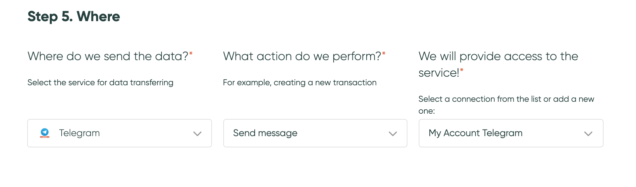Image resolution: width=636 pixels, height=187 pixels.
Task: Click the chevron arrow beside My Account Telegram
Action: pyautogui.click(x=588, y=134)
